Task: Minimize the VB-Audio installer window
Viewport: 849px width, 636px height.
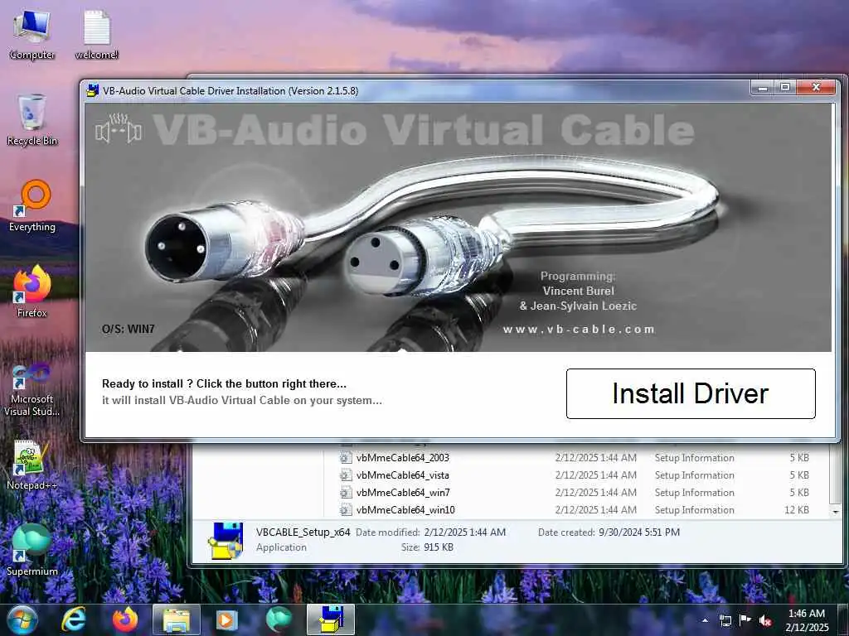Action: [763, 87]
